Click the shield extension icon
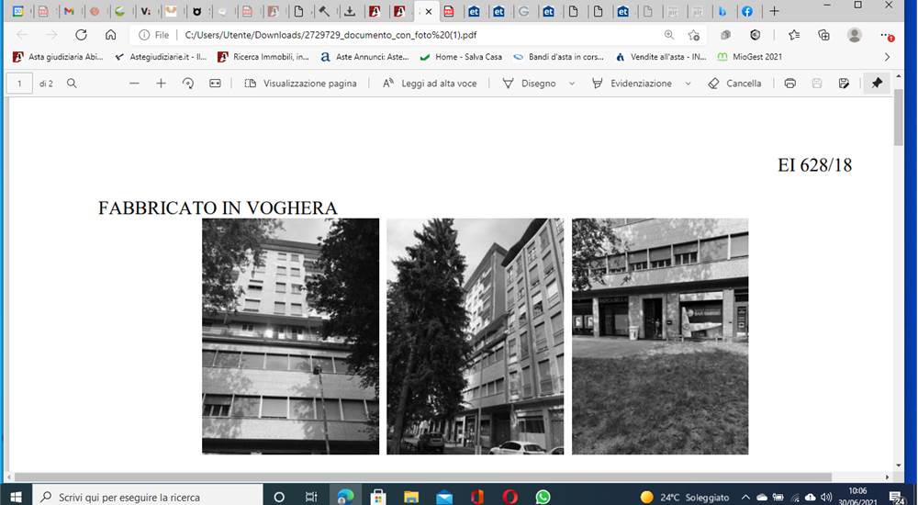This screenshot has width=918, height=505. (756, 35)
